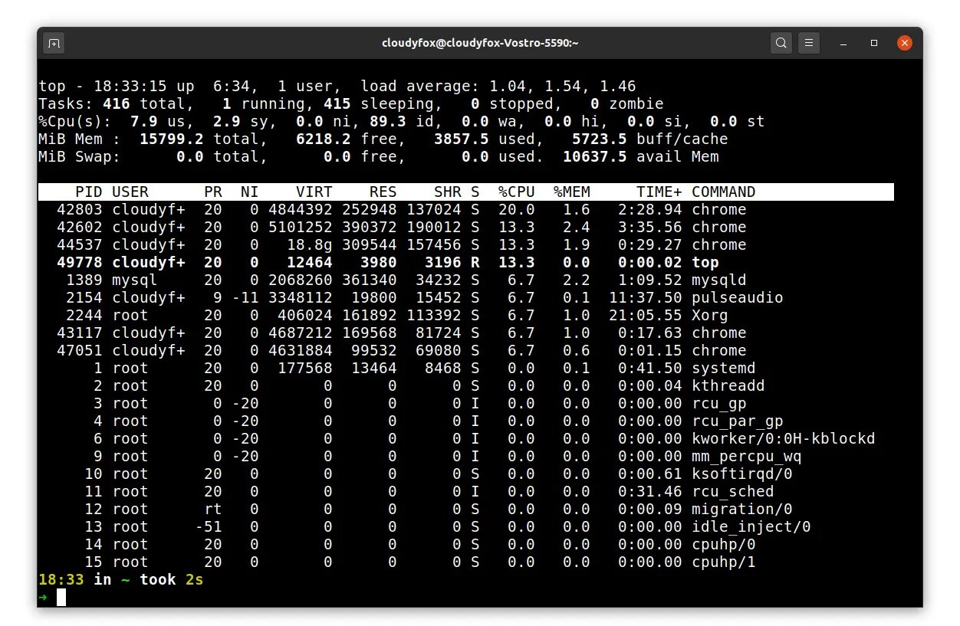Click the rcu_gp command text
Image resolution: width=960 pixels, height=626 pixels.
tap(719, 403)
